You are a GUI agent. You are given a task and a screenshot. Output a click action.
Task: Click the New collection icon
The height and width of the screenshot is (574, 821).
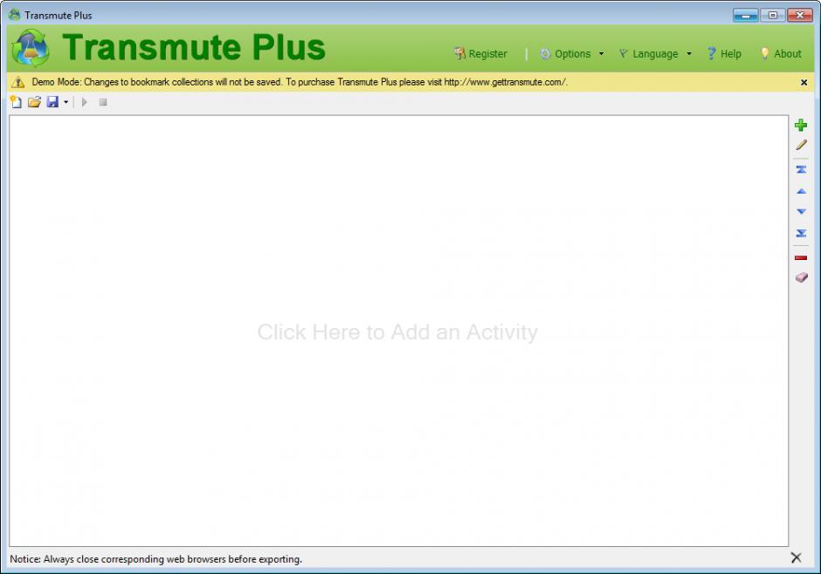[17, 102]
